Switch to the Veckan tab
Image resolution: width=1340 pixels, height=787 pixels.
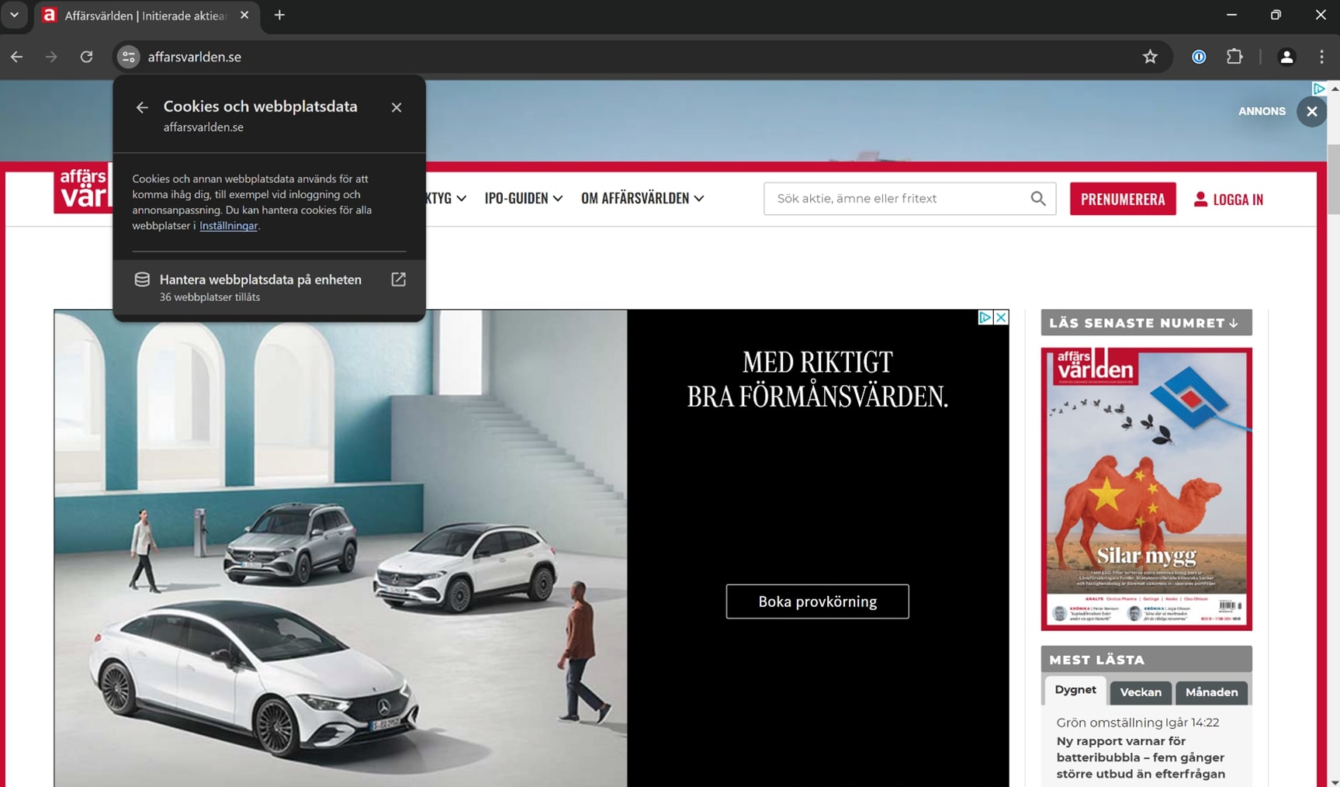[1140, 692]
